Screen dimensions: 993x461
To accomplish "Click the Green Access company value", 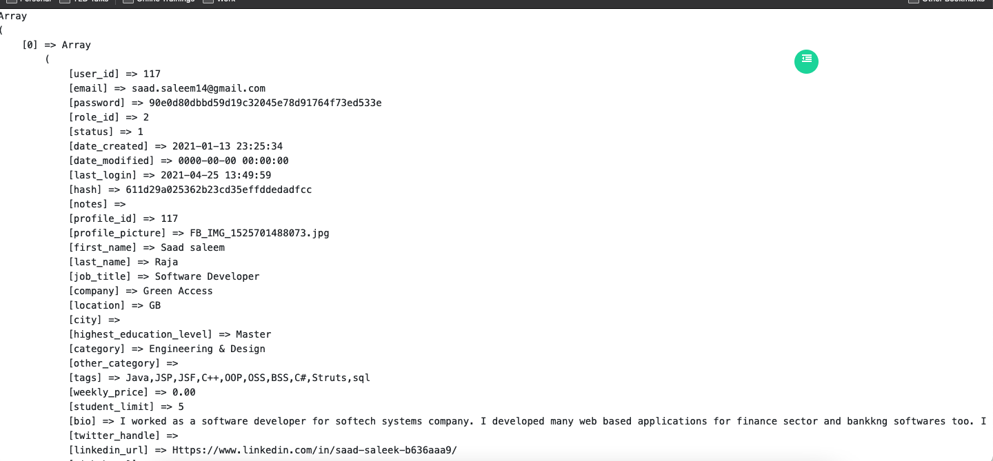I will pos(178,291).
